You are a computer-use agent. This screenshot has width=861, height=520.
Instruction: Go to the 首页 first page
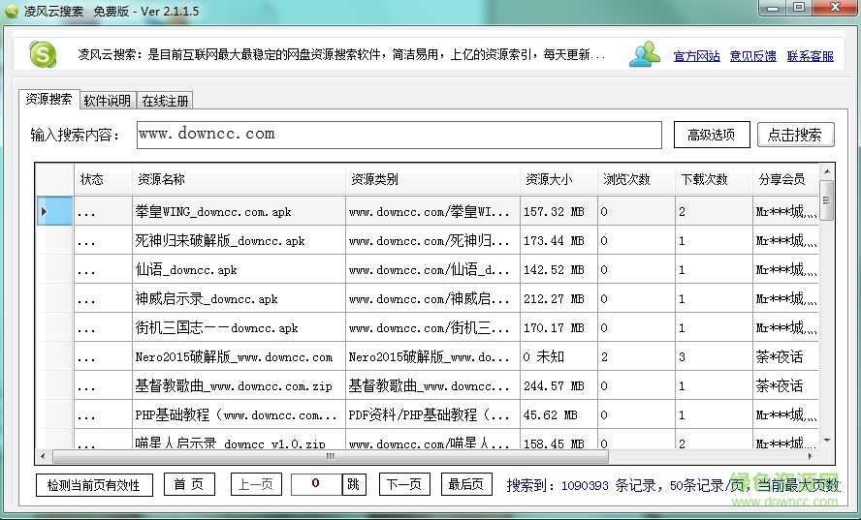(189, 484)
